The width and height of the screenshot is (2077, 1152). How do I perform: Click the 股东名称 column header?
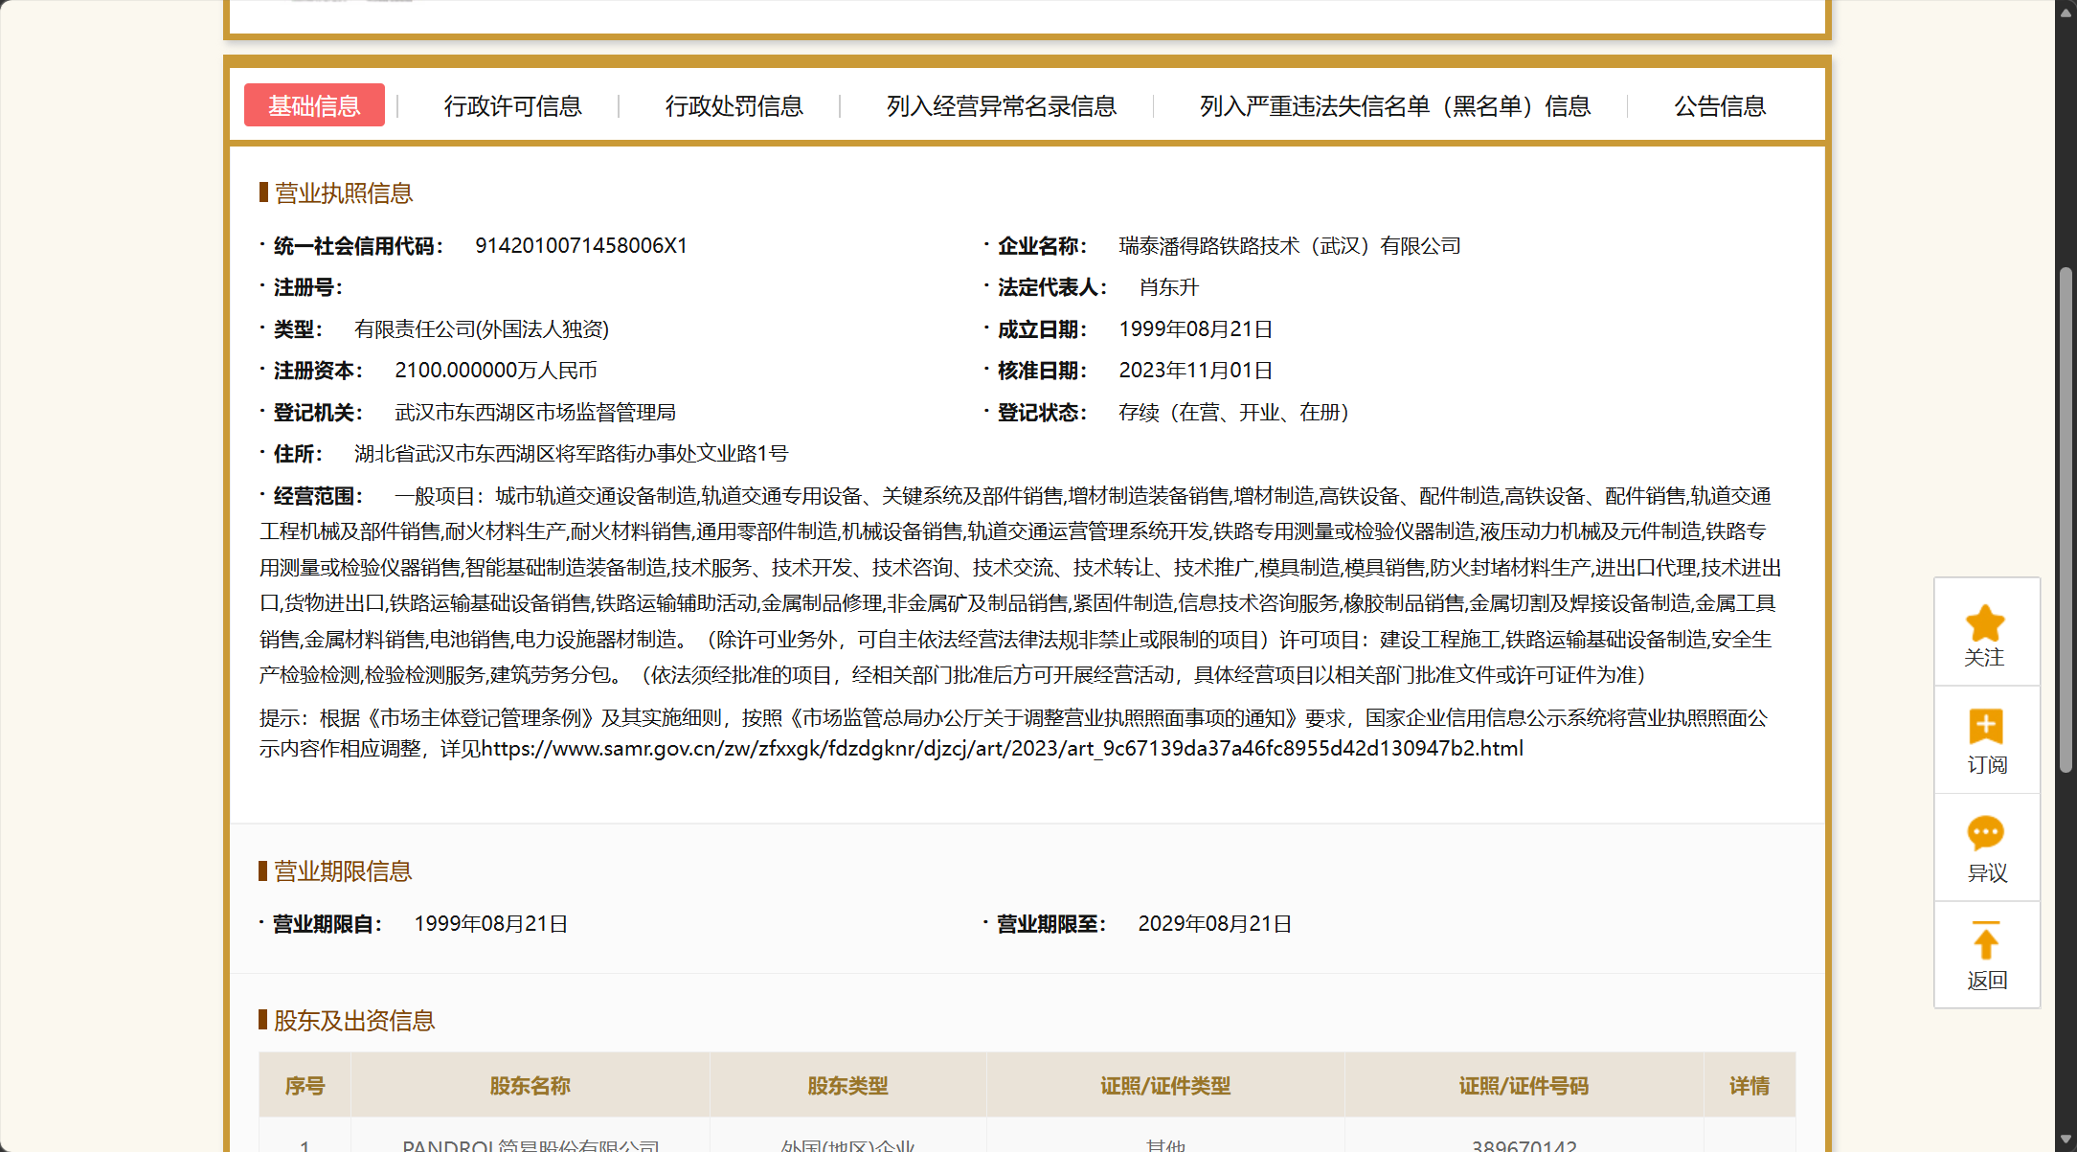pos(530,1086)
